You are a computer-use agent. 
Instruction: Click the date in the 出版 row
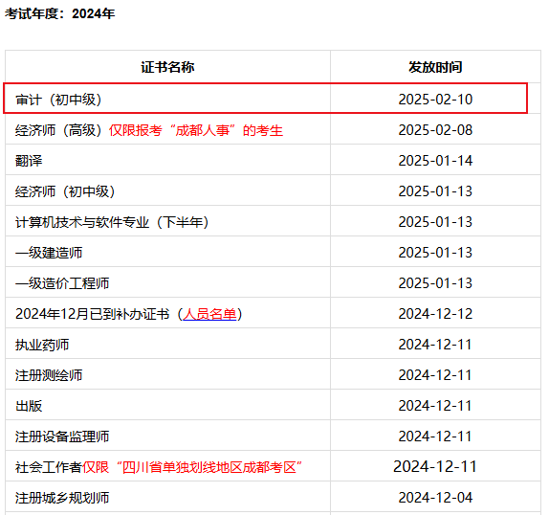[x=435, y=406]
